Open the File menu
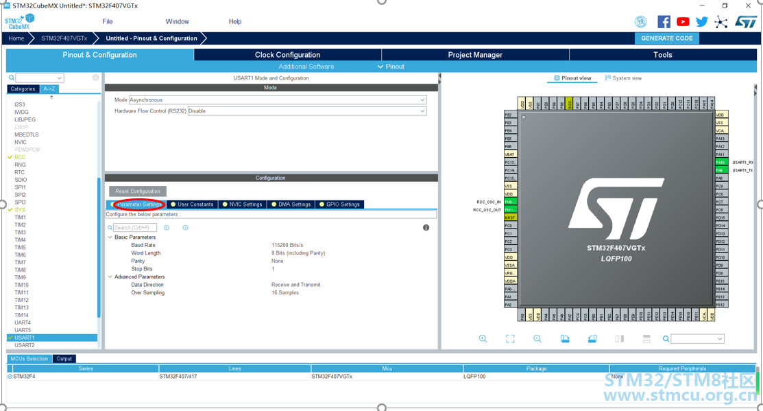Viewport: 763px width, 411px height. pos(108,21)
